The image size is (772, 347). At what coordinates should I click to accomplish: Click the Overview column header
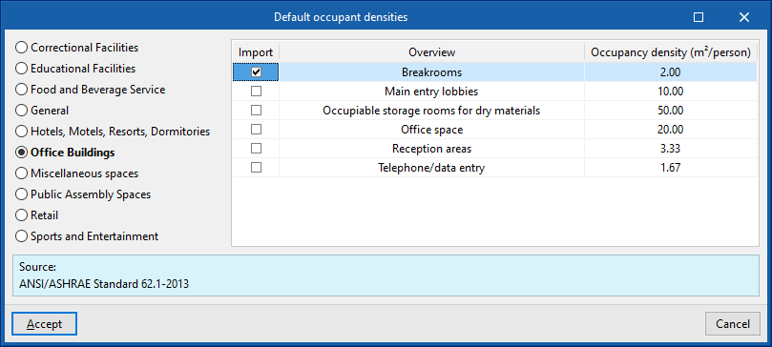431,52
